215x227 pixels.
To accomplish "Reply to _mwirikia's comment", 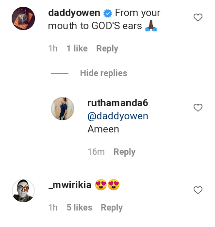I will 112,208.
